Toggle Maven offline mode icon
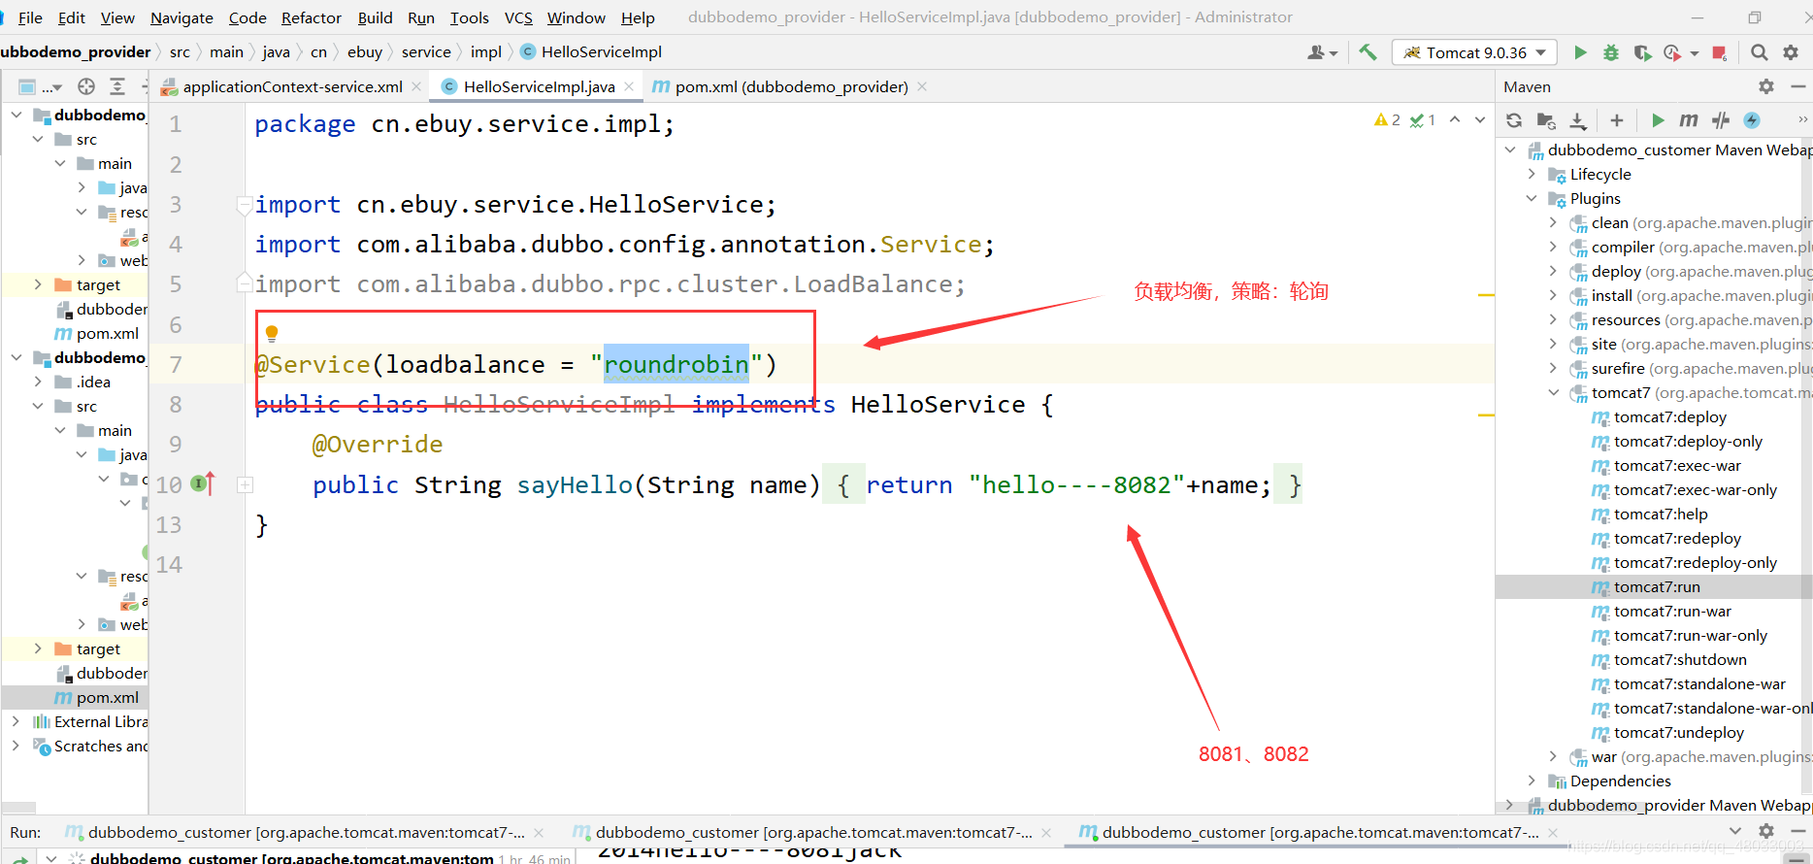Viewport: 1813px width, 864px height. [1721, 120]
